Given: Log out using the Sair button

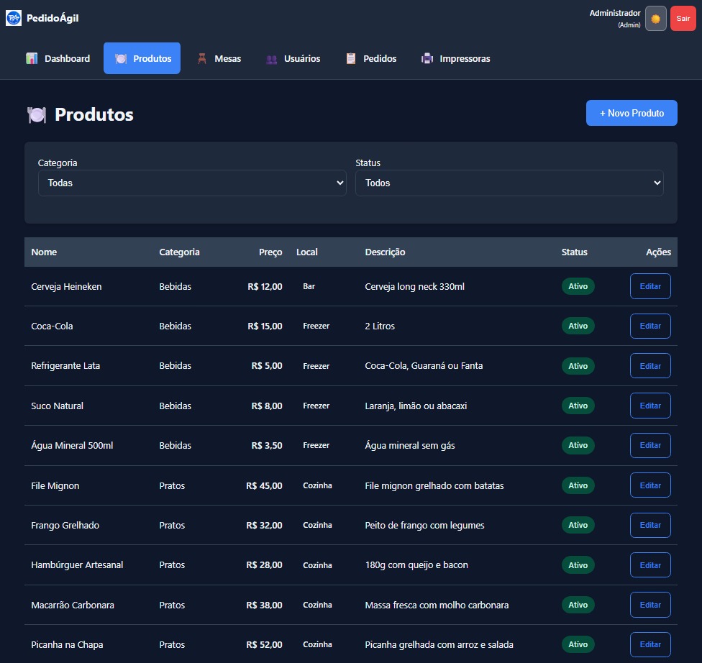Looking at the screenshot, I should (x=683, y=19).
